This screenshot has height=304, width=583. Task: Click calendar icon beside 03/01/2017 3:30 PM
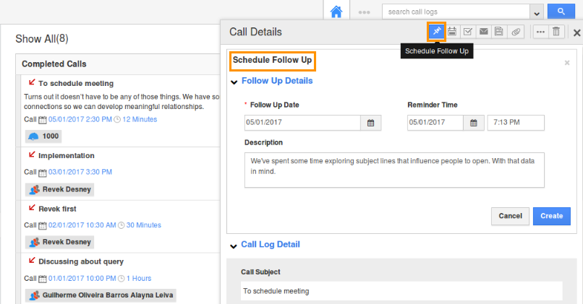coord(43,173)
